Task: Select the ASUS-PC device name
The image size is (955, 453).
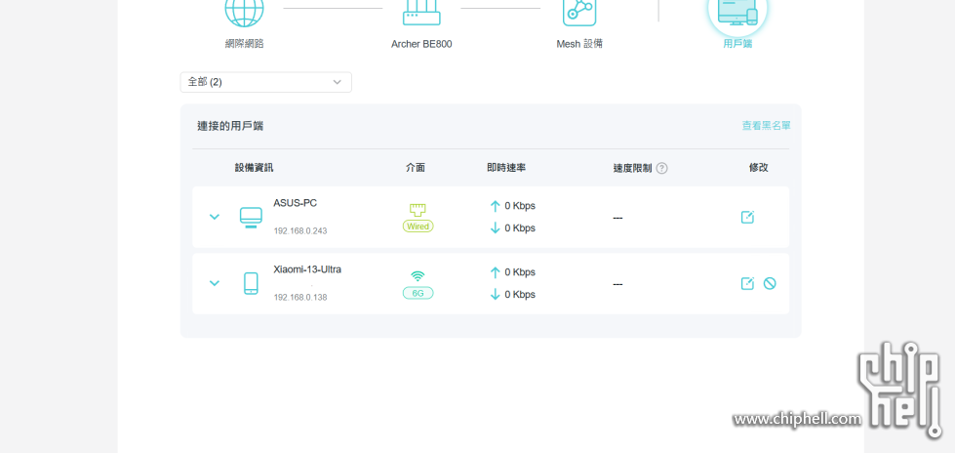Action: coord(296,203)
